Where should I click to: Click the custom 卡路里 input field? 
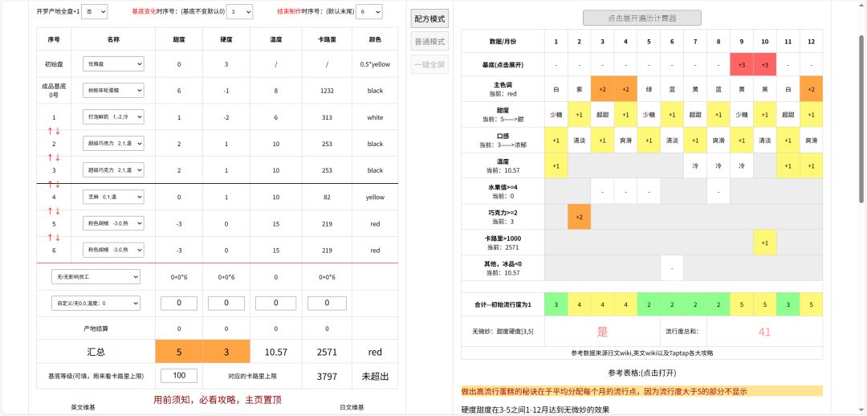(x=327, y=303)
